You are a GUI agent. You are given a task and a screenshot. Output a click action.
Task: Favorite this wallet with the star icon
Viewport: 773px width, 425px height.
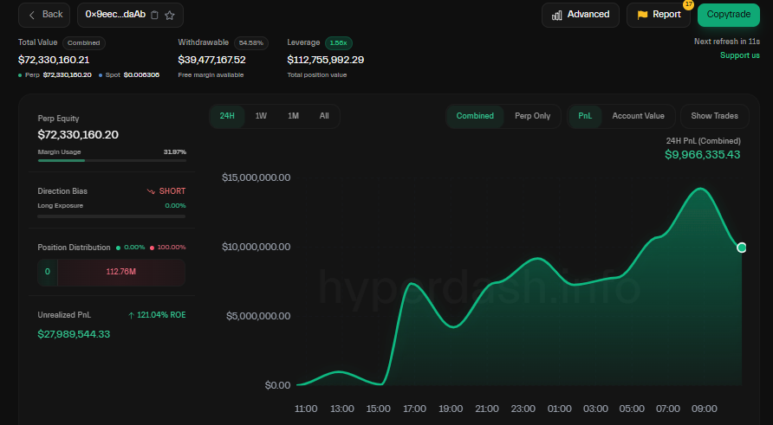tap(170, 15)
